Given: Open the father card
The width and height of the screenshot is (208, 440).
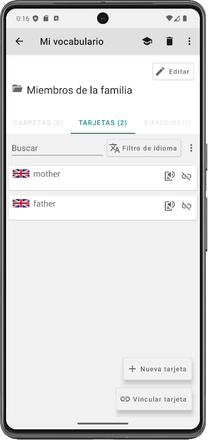Looking at the screenshot, I should [103, 208].
